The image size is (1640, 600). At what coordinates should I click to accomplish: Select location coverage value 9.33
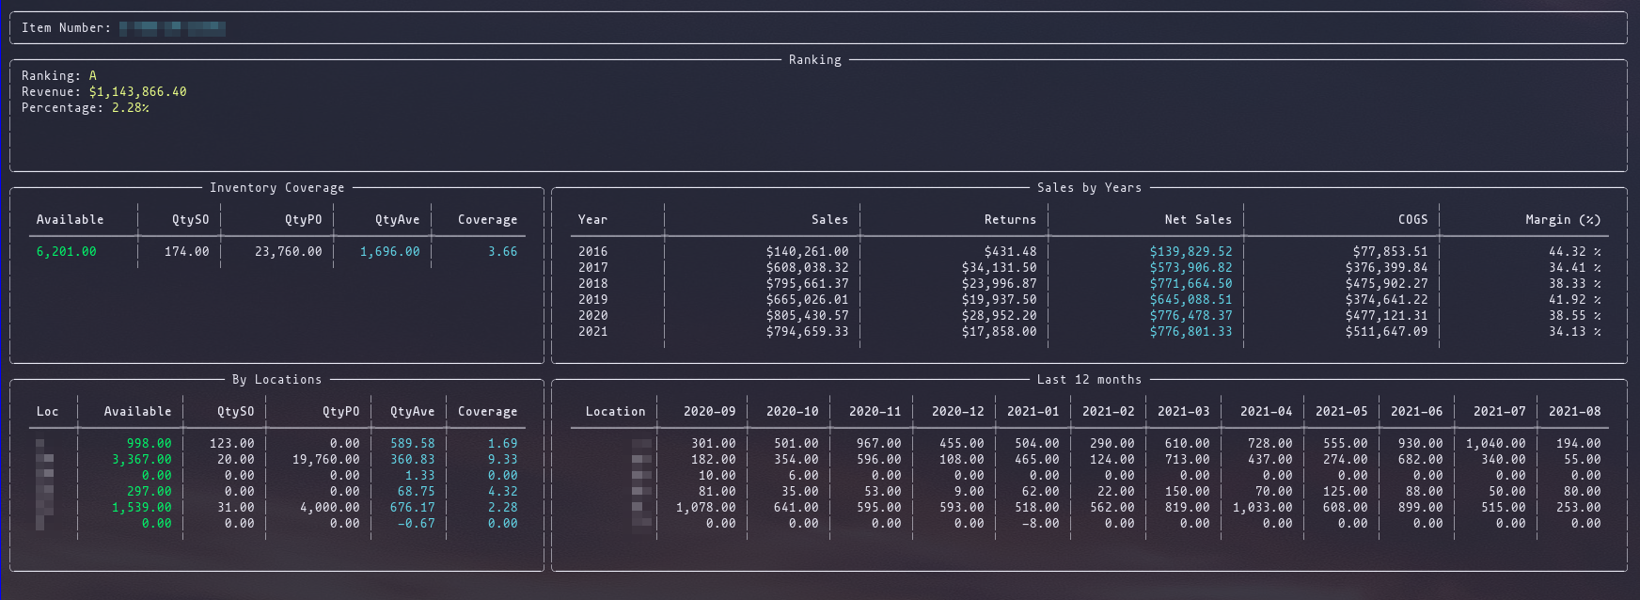pyautogui.click(x=503, y=460)
